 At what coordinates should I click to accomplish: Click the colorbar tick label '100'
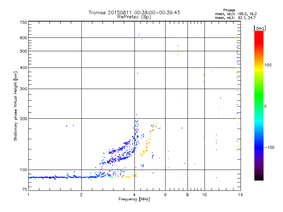tap(268, 65)
